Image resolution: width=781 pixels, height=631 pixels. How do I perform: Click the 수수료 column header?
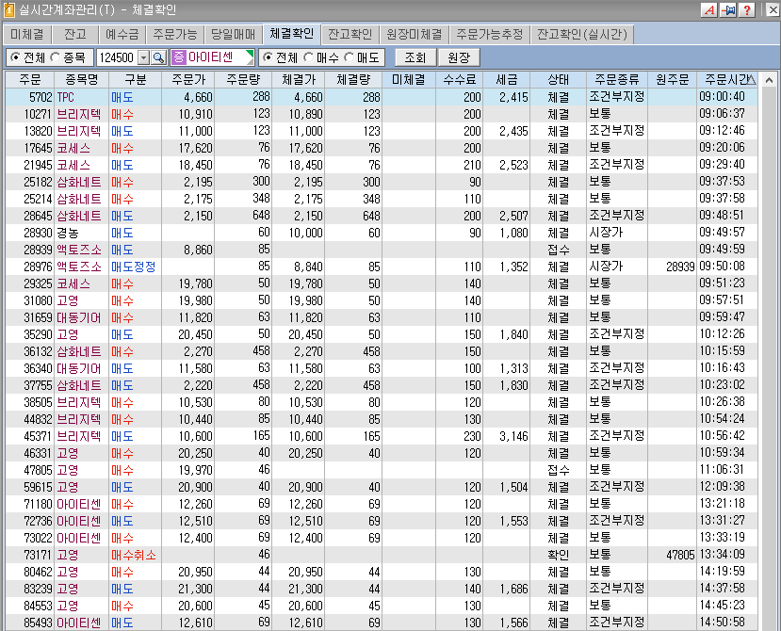tap(460, 80)
